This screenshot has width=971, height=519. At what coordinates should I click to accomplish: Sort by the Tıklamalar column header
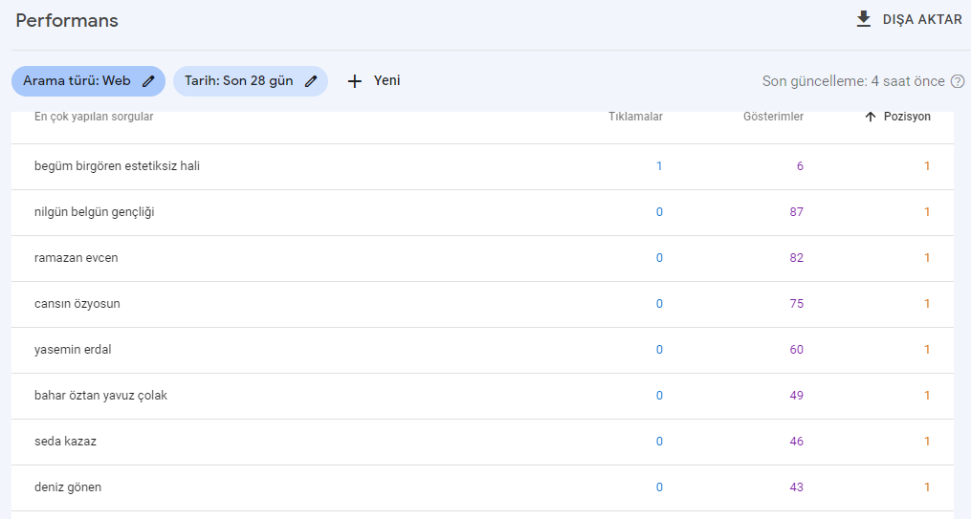[635, 117]
